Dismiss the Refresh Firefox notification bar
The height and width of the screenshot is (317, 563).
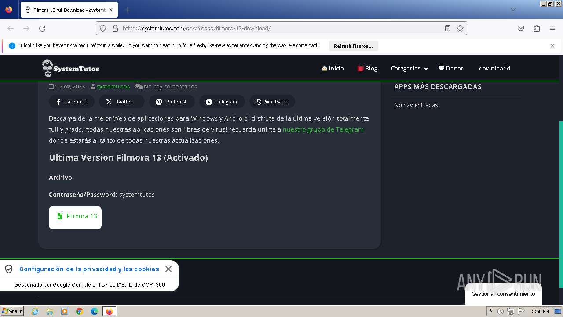tap(552, 46)
